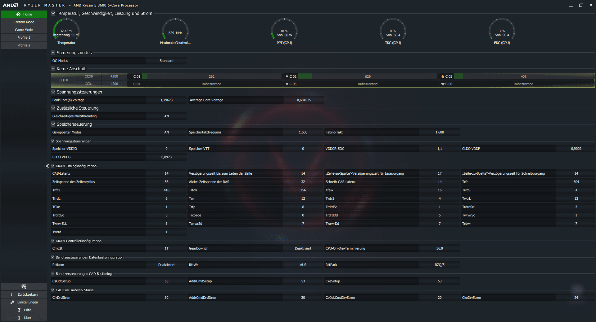Collapse the CAD Bus Laufwerk Stärke subsection
Screen dimensions: 596x322
coord(53,290)
